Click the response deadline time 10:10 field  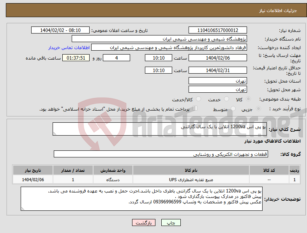159,58
